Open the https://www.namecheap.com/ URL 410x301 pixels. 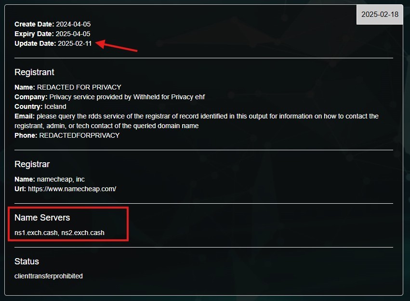72,189
